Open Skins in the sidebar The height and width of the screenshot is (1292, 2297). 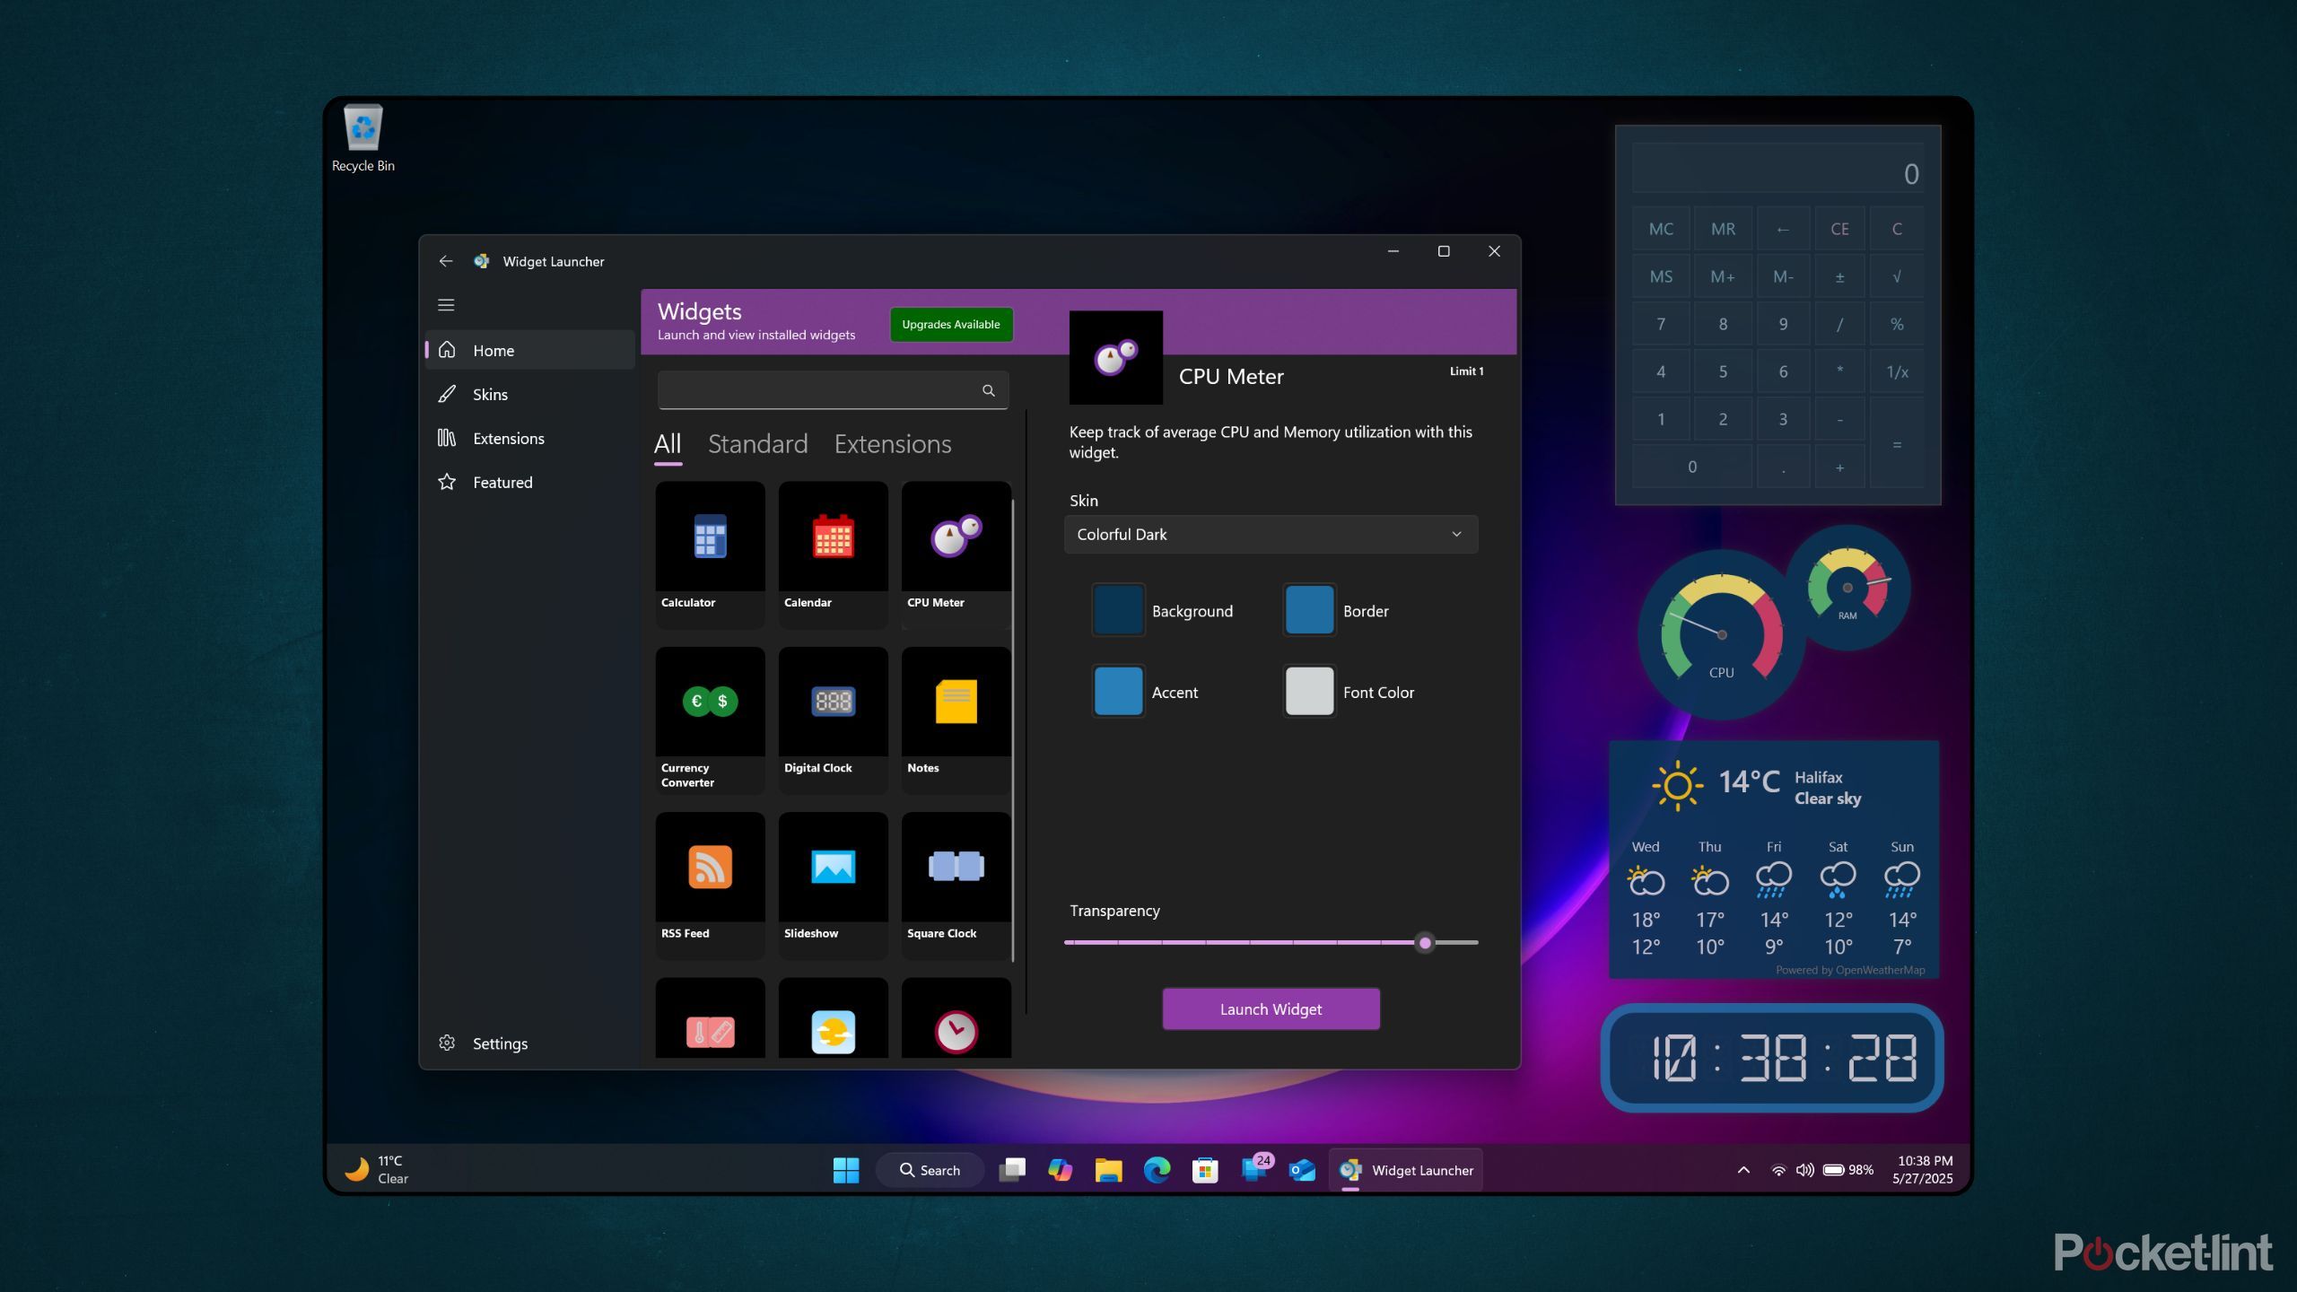529,394
